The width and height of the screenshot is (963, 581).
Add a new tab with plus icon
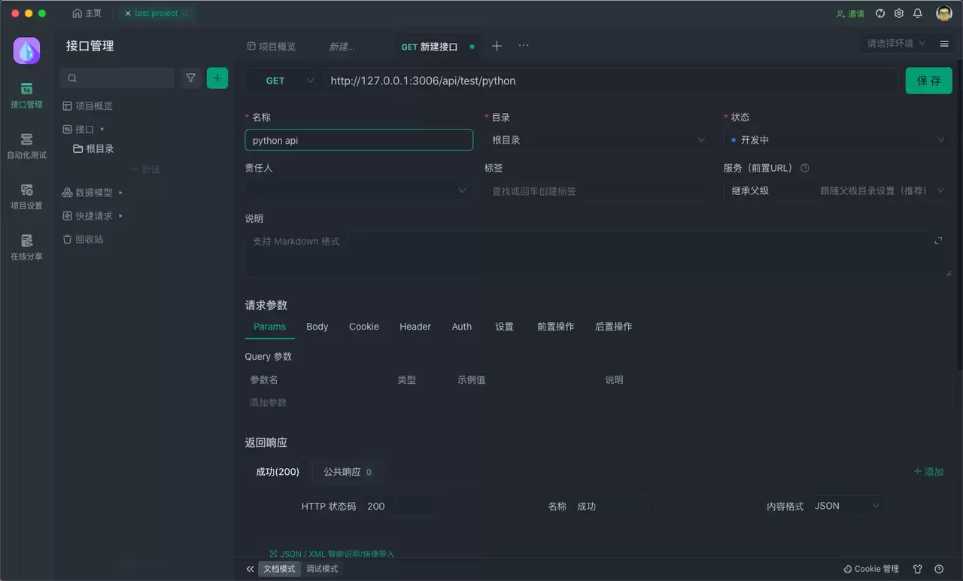click(x=497, y=46)
